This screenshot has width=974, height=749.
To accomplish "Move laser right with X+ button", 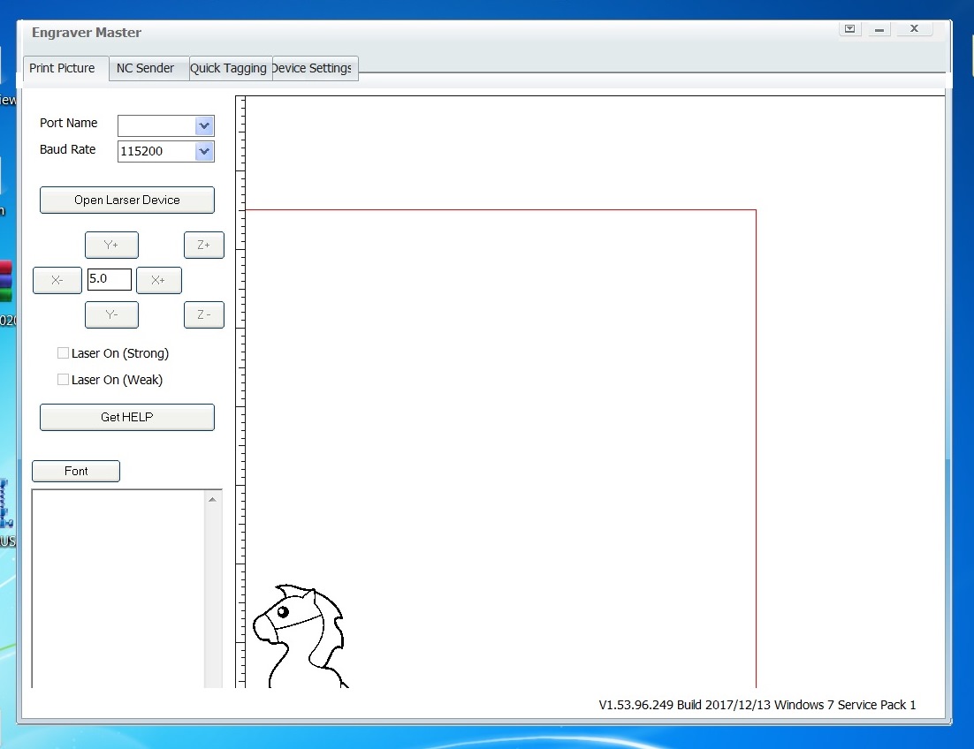I will [x=159, y=281].
